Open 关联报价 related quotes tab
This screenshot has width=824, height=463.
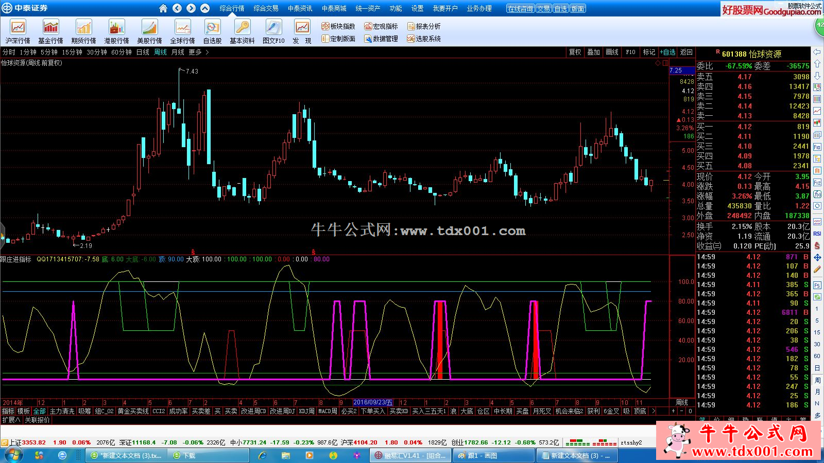pos(38,420)
